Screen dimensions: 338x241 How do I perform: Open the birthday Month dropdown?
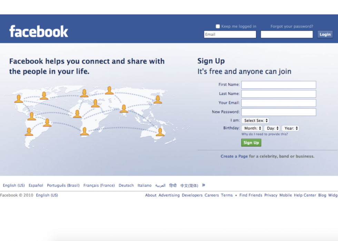(252, 128)
